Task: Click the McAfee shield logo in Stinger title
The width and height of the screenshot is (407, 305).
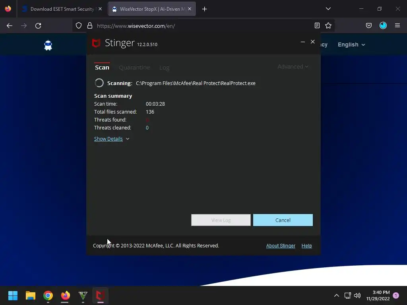Action: coord(96,43)
